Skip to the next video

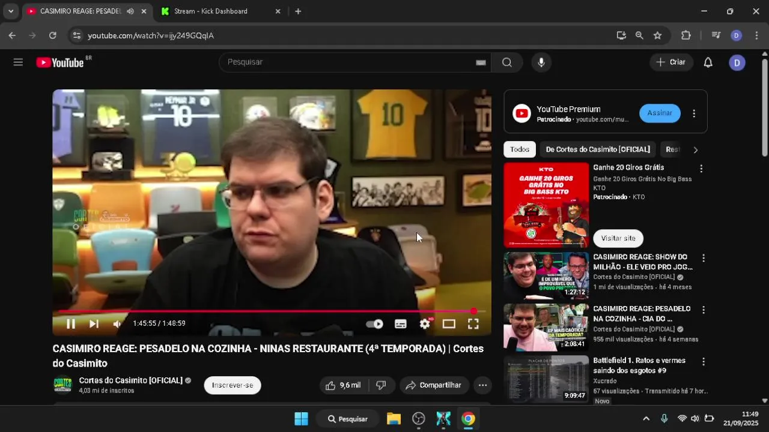tap(94, 324)
